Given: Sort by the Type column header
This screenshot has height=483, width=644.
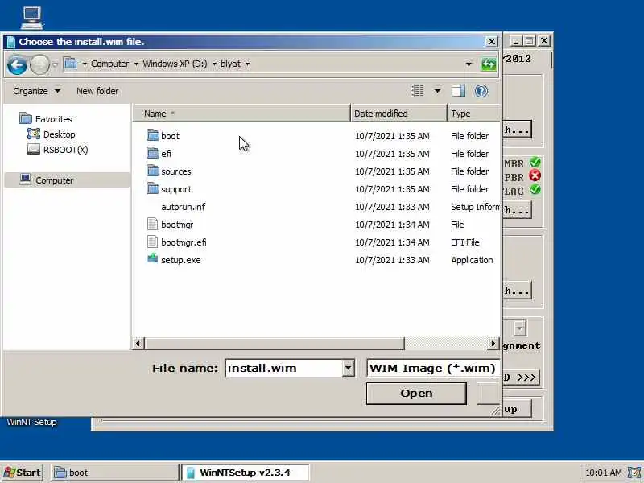Looking at the screenshot, I should [474, 114].
